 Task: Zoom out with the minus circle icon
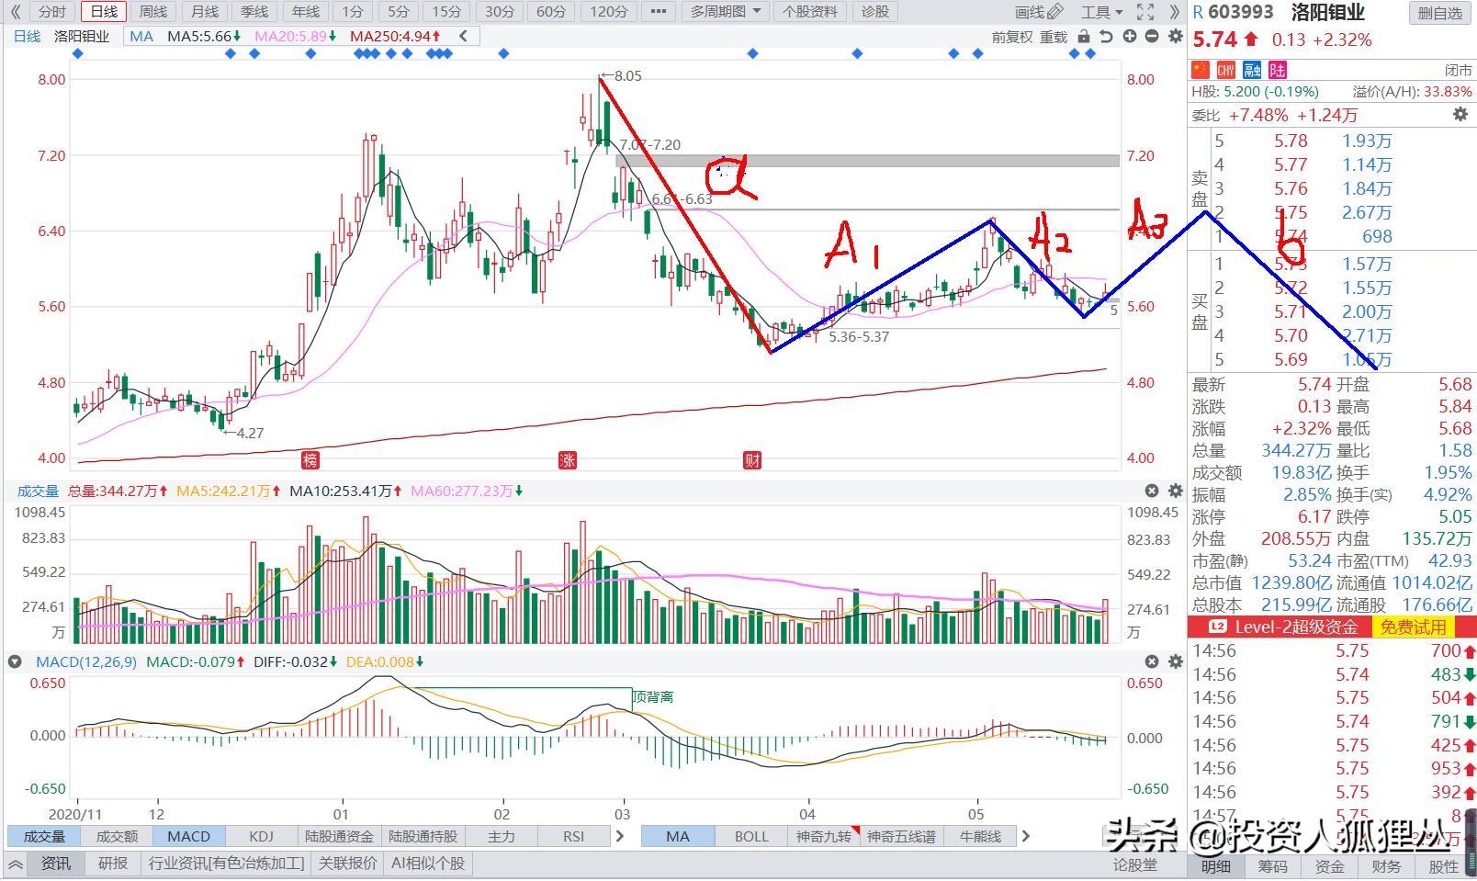click(1152, 37)
